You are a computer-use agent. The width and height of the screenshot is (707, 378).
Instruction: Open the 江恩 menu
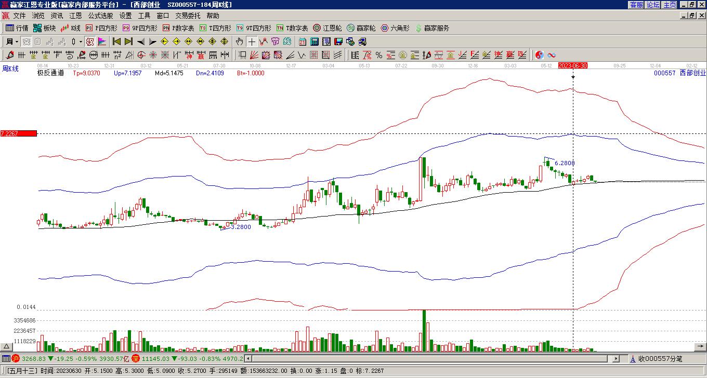[75, 16]
